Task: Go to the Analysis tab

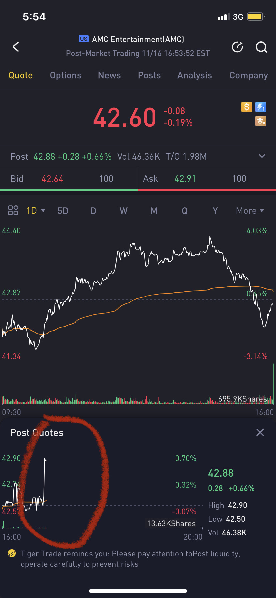Action: point(195,75)
